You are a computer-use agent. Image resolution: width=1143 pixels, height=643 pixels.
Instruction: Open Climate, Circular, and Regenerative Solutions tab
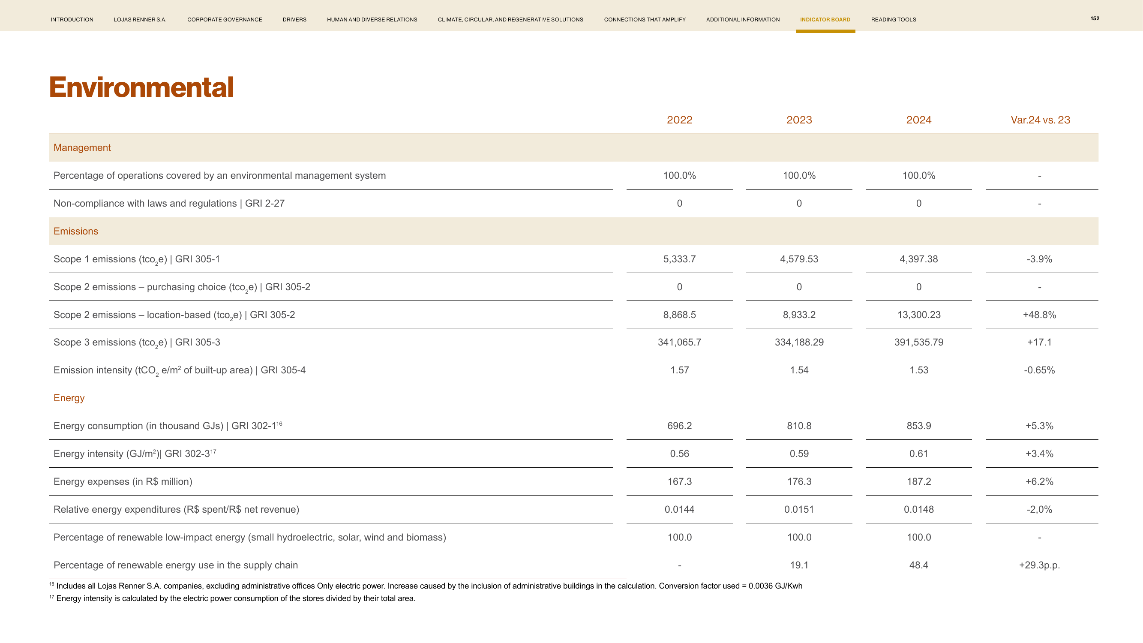coord(510,20)
